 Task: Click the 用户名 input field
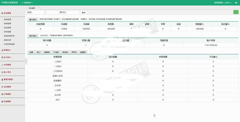pyautogui.click(x=73, y=13)
